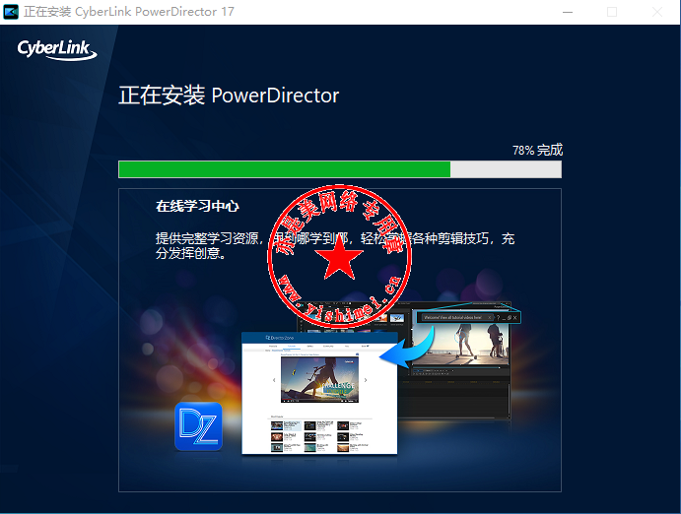Click the "78% 完成" progress text

pos(537,150)
